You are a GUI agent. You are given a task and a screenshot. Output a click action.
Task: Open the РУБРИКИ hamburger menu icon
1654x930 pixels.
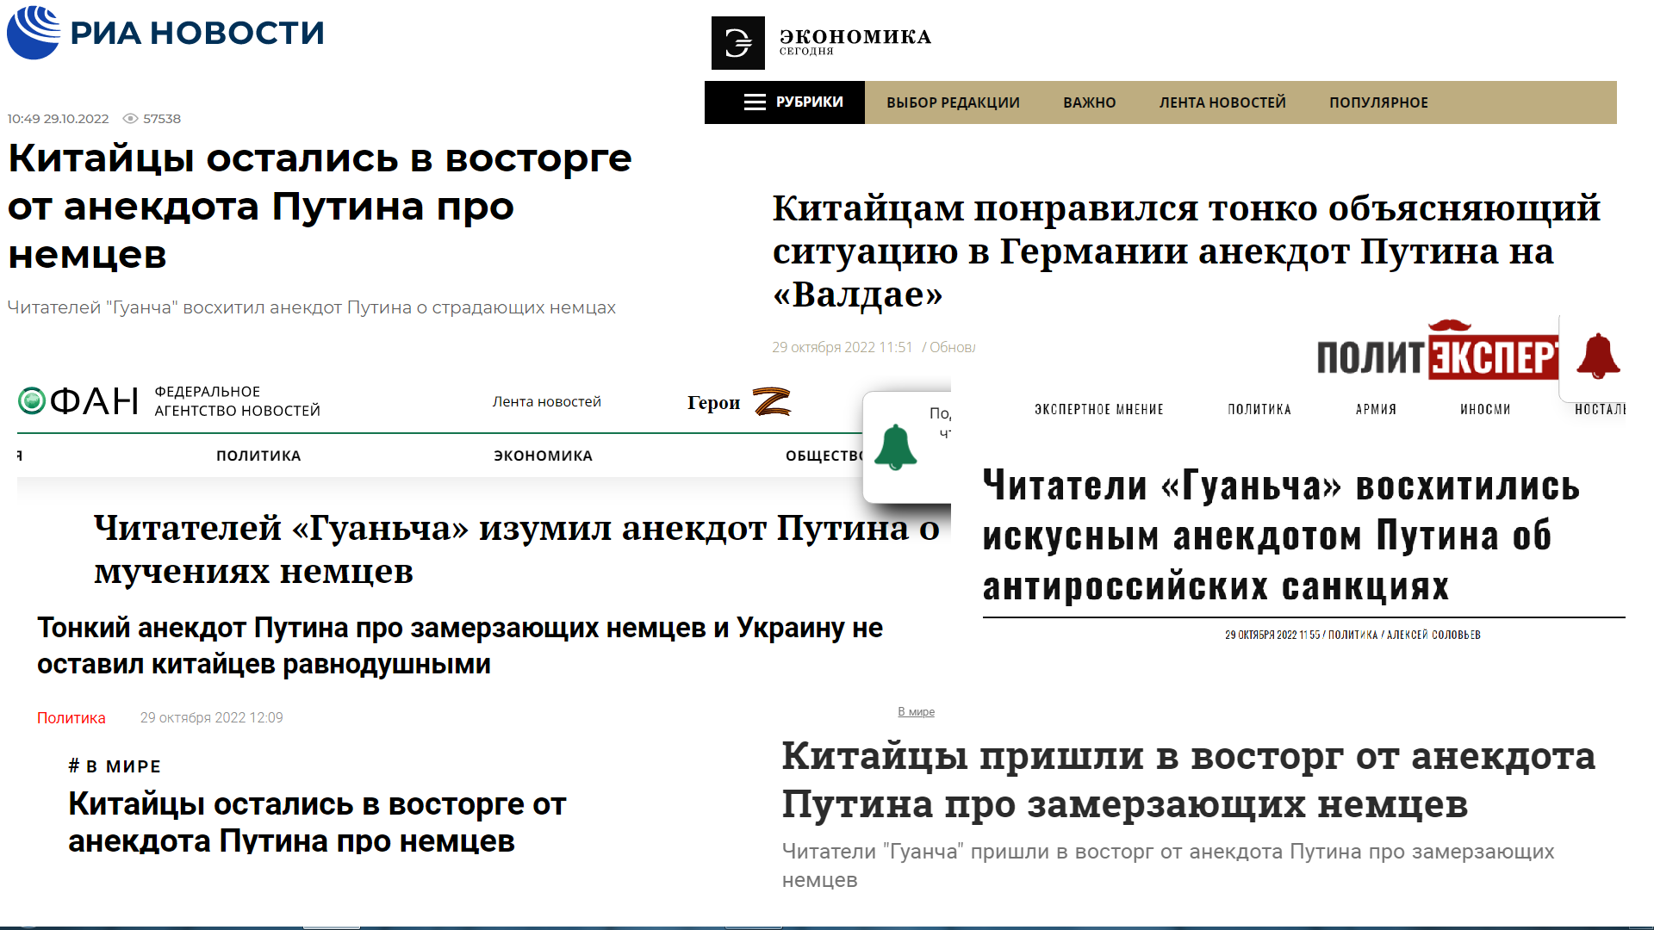click(x=755, y=102)
